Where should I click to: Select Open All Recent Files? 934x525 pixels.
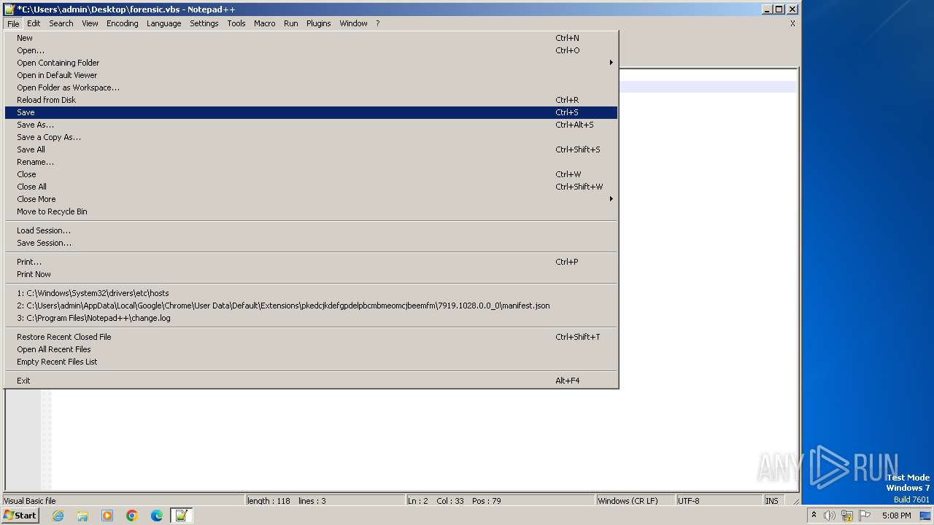coord(311,349)
